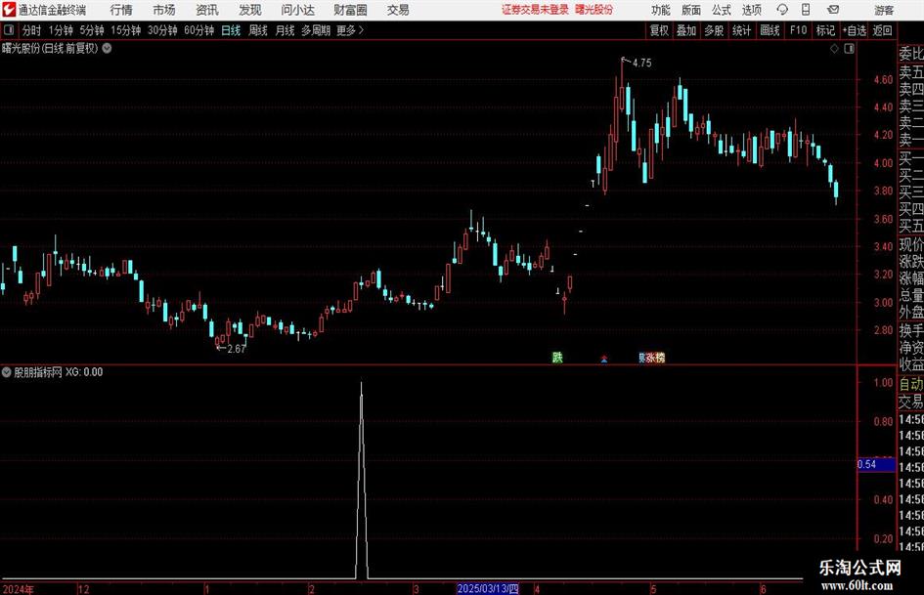Image resolution: width=924 pixels, height=595 pixels.
Task: Toggle the right panel layout icon
Action: [849, 48]
